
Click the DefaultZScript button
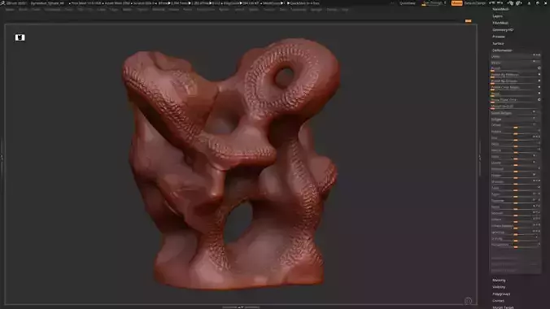[475, 3]
